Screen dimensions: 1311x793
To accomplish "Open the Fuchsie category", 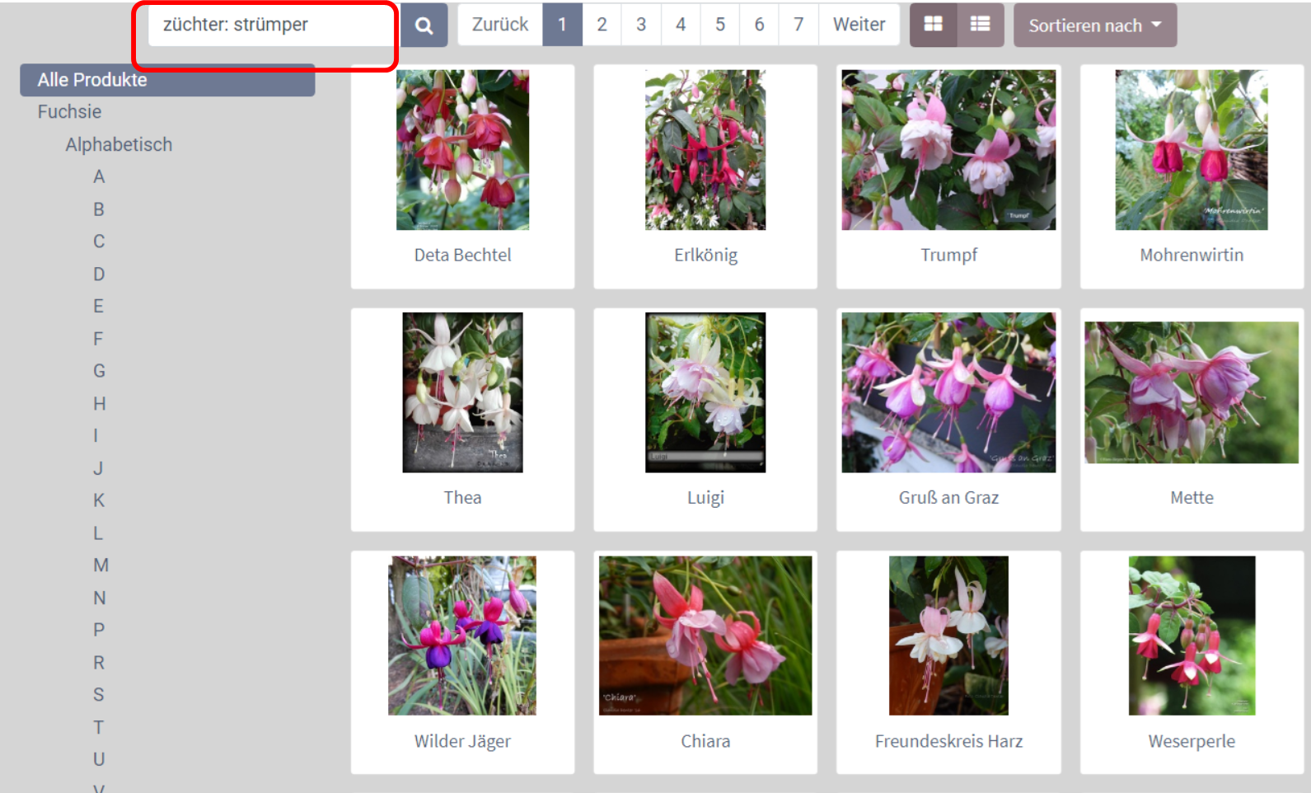I will (x=69, y=112).
